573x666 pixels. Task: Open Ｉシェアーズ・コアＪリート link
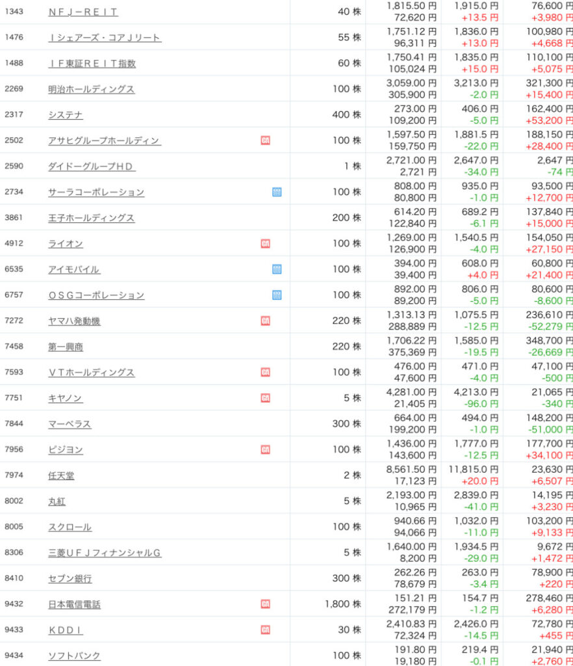click(105, 38)
